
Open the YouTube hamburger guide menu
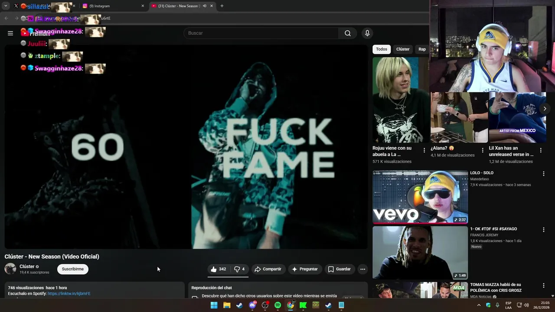(10, 33)
